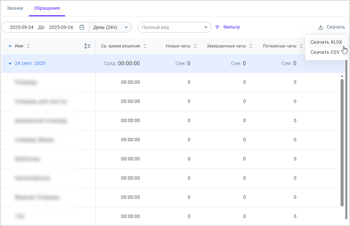
Task: Sort by Ср. время решения column
Action: coord(145,46)
